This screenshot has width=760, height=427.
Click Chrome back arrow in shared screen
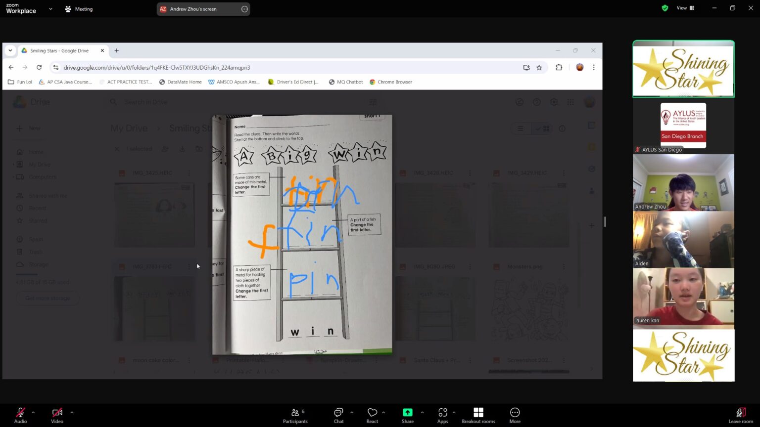[11, 67]
